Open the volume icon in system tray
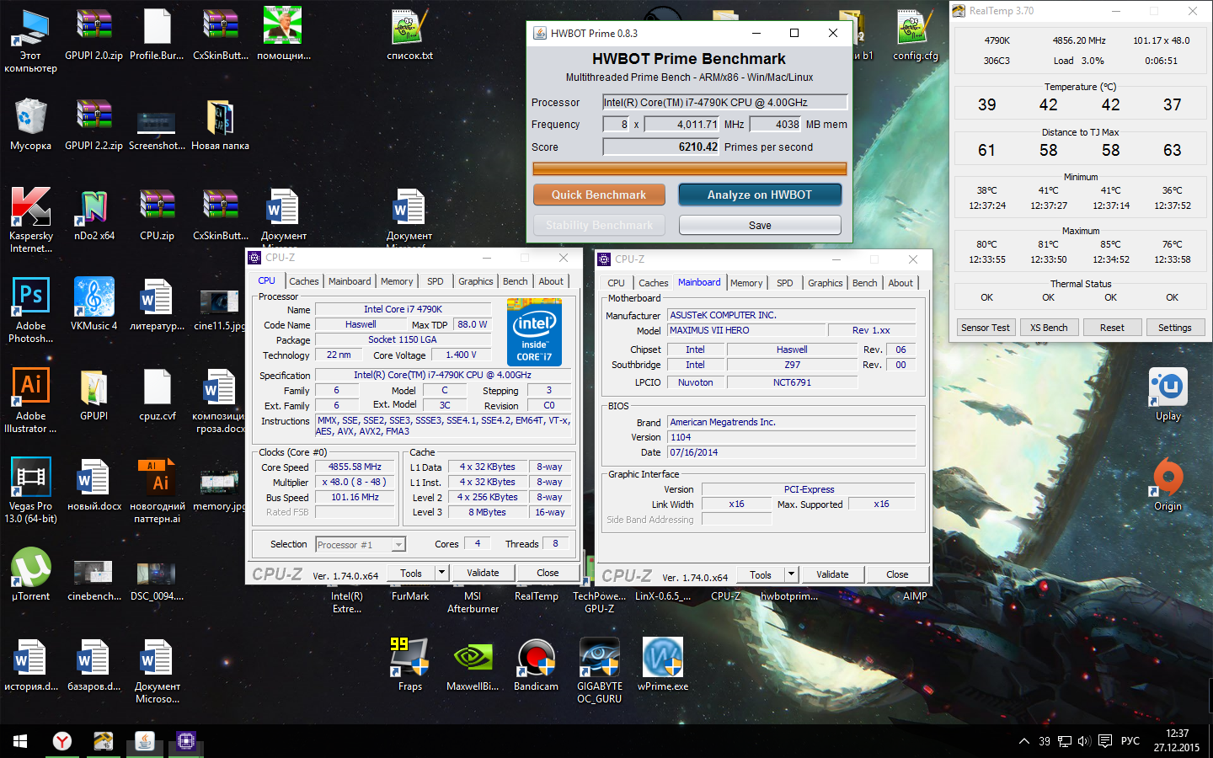This screenshot has height=758, width=1213. click(1084, 741)
